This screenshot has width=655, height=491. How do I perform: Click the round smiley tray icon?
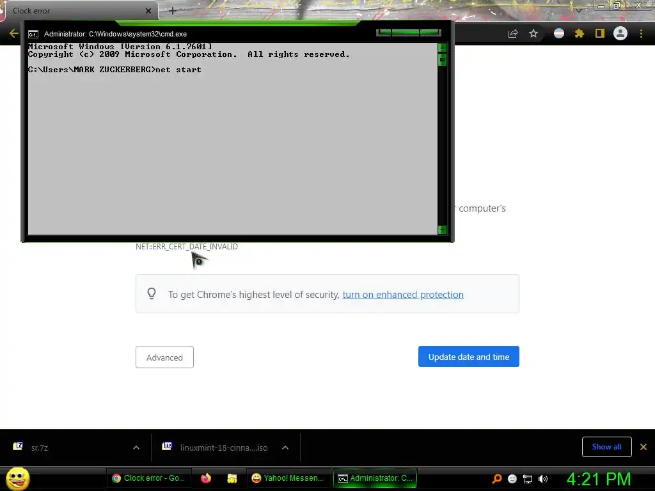point(512,479)
